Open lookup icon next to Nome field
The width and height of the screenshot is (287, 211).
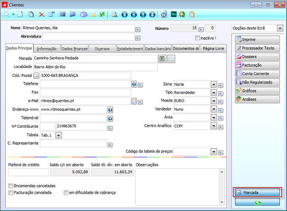click(138, 30)
